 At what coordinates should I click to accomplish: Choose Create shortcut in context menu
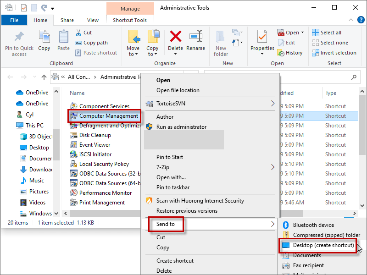[175, 261]
